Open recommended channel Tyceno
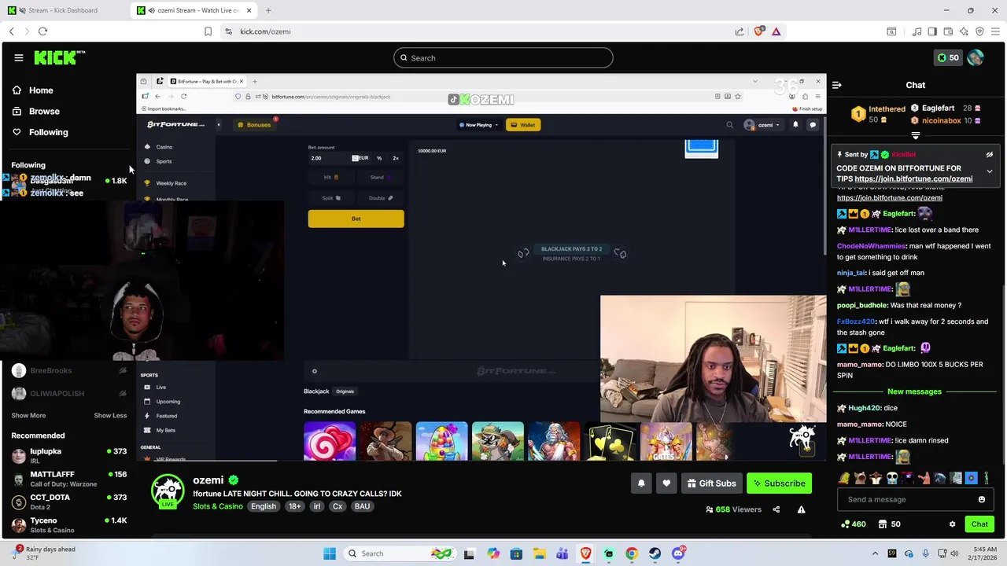This screenshot has height=566, width=1007. tap(69, 525)
